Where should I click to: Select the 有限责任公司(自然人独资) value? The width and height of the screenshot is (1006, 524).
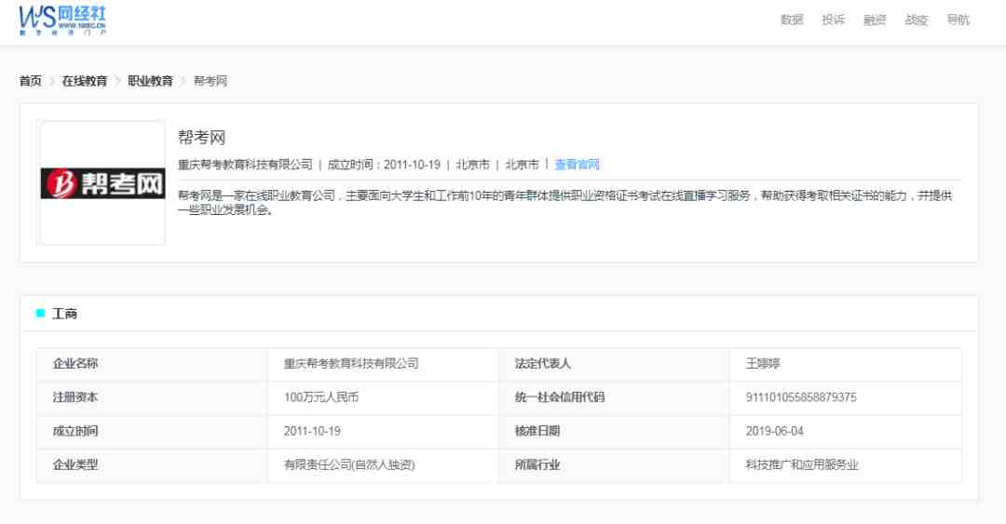(349, 464)
